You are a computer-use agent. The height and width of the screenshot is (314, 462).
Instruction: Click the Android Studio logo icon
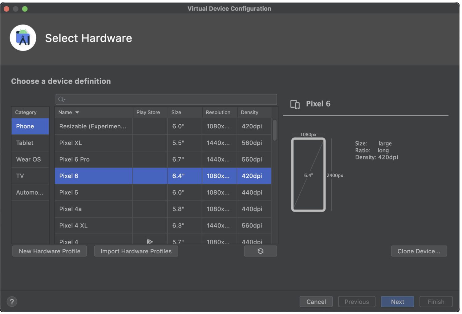point(23,38)
